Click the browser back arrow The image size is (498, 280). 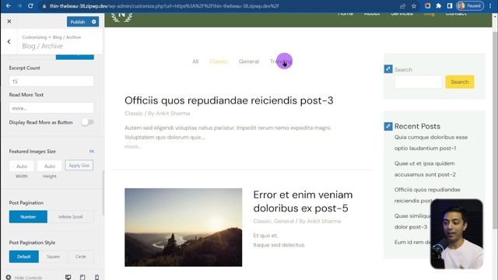tap(9, 5)
